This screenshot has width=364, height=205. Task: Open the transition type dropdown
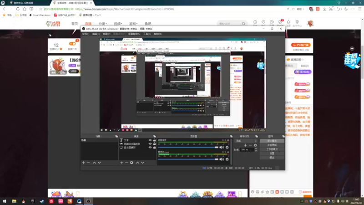point(246,141)
